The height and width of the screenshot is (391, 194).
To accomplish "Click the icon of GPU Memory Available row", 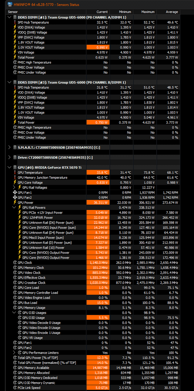I will [x=15, y=368].
